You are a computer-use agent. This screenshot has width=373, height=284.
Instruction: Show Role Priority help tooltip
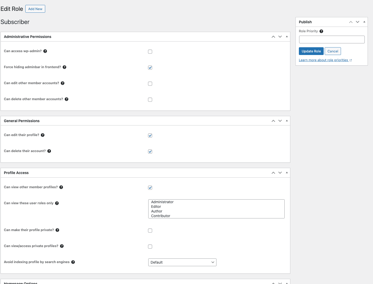[x=321, y=31]
